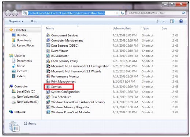Select the Local Security Policy icon
The width and height of the screenshot is (190, 137).
(x=48, y=61)
